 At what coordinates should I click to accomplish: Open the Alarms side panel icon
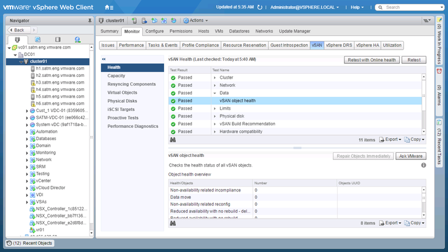coord(439,71)
